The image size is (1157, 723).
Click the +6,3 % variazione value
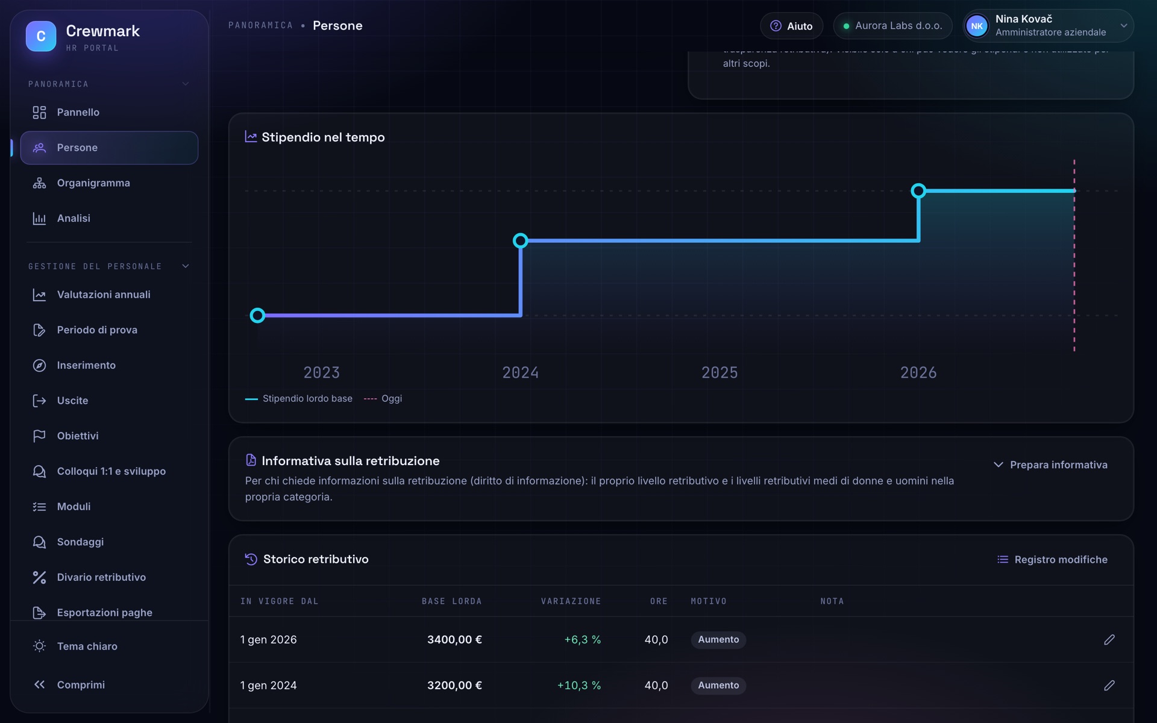pyautogui.click(x=582, y=640)
